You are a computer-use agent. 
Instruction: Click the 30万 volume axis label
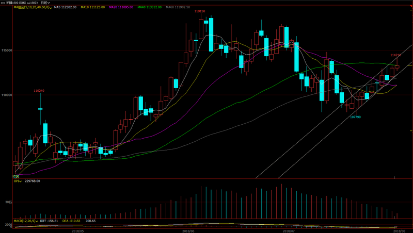(x=8, y=202)
